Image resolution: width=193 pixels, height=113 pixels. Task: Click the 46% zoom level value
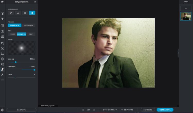point(88,110)
